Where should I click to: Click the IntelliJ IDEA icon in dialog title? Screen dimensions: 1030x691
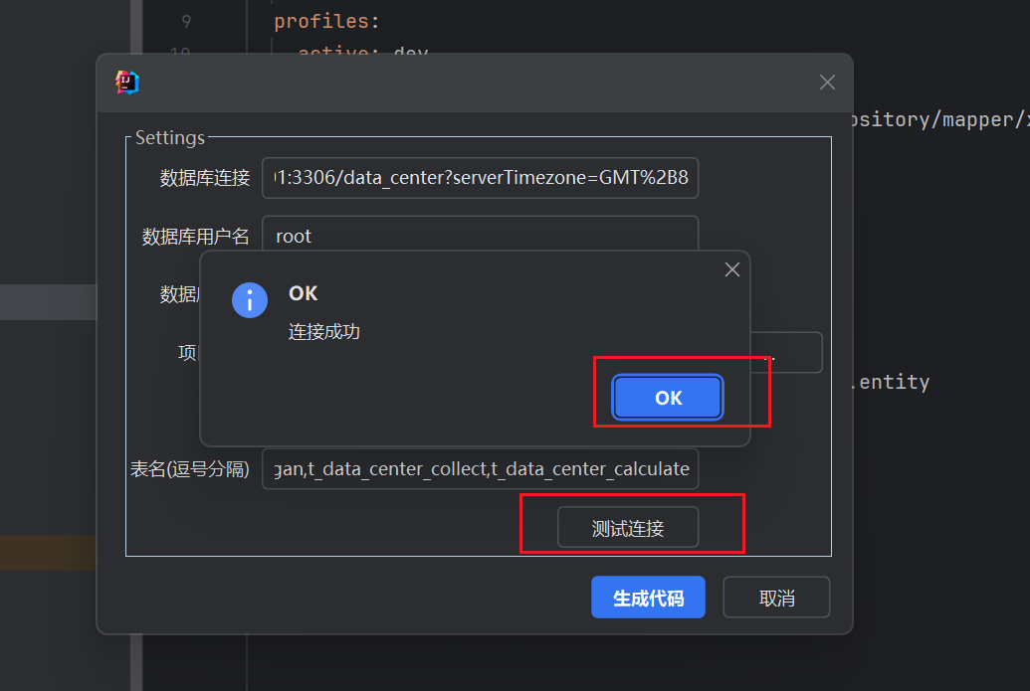click(x=127, y=83)
